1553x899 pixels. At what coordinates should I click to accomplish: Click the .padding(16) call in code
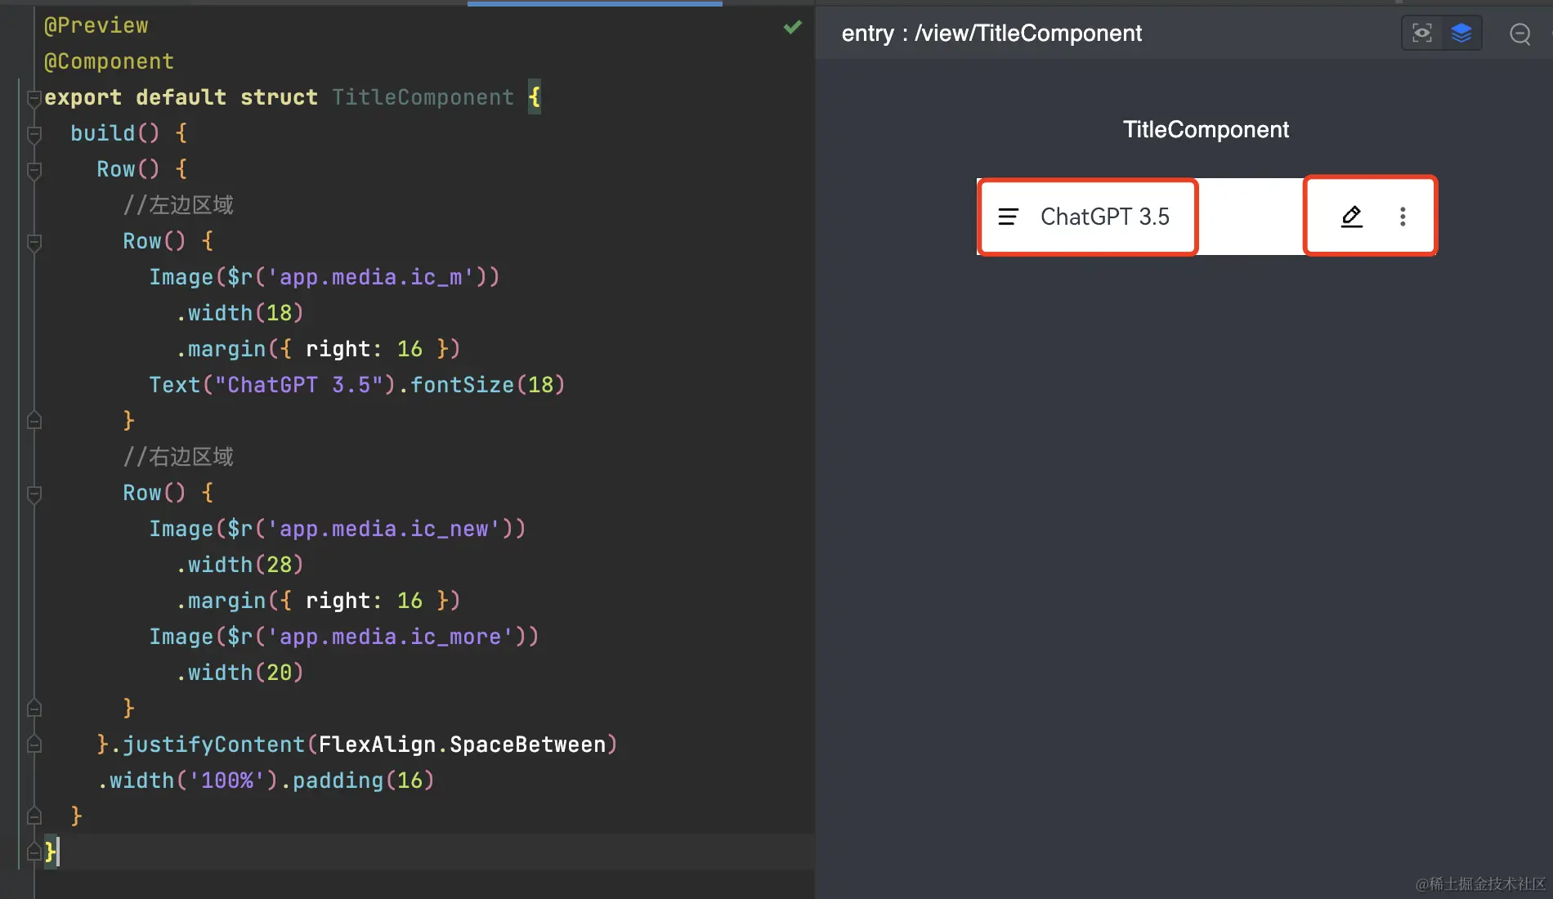[x=357, y=780]
